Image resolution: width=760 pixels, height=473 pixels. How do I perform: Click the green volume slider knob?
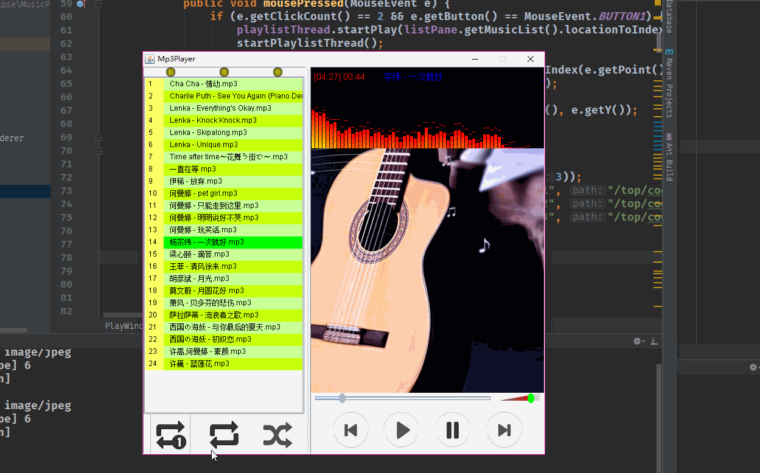(531, 398)
